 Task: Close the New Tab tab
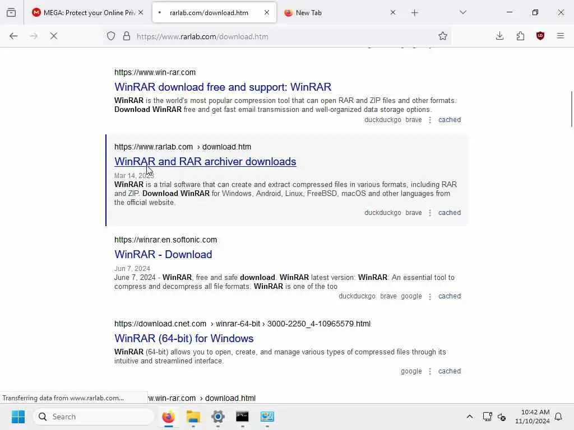(393, 12)
